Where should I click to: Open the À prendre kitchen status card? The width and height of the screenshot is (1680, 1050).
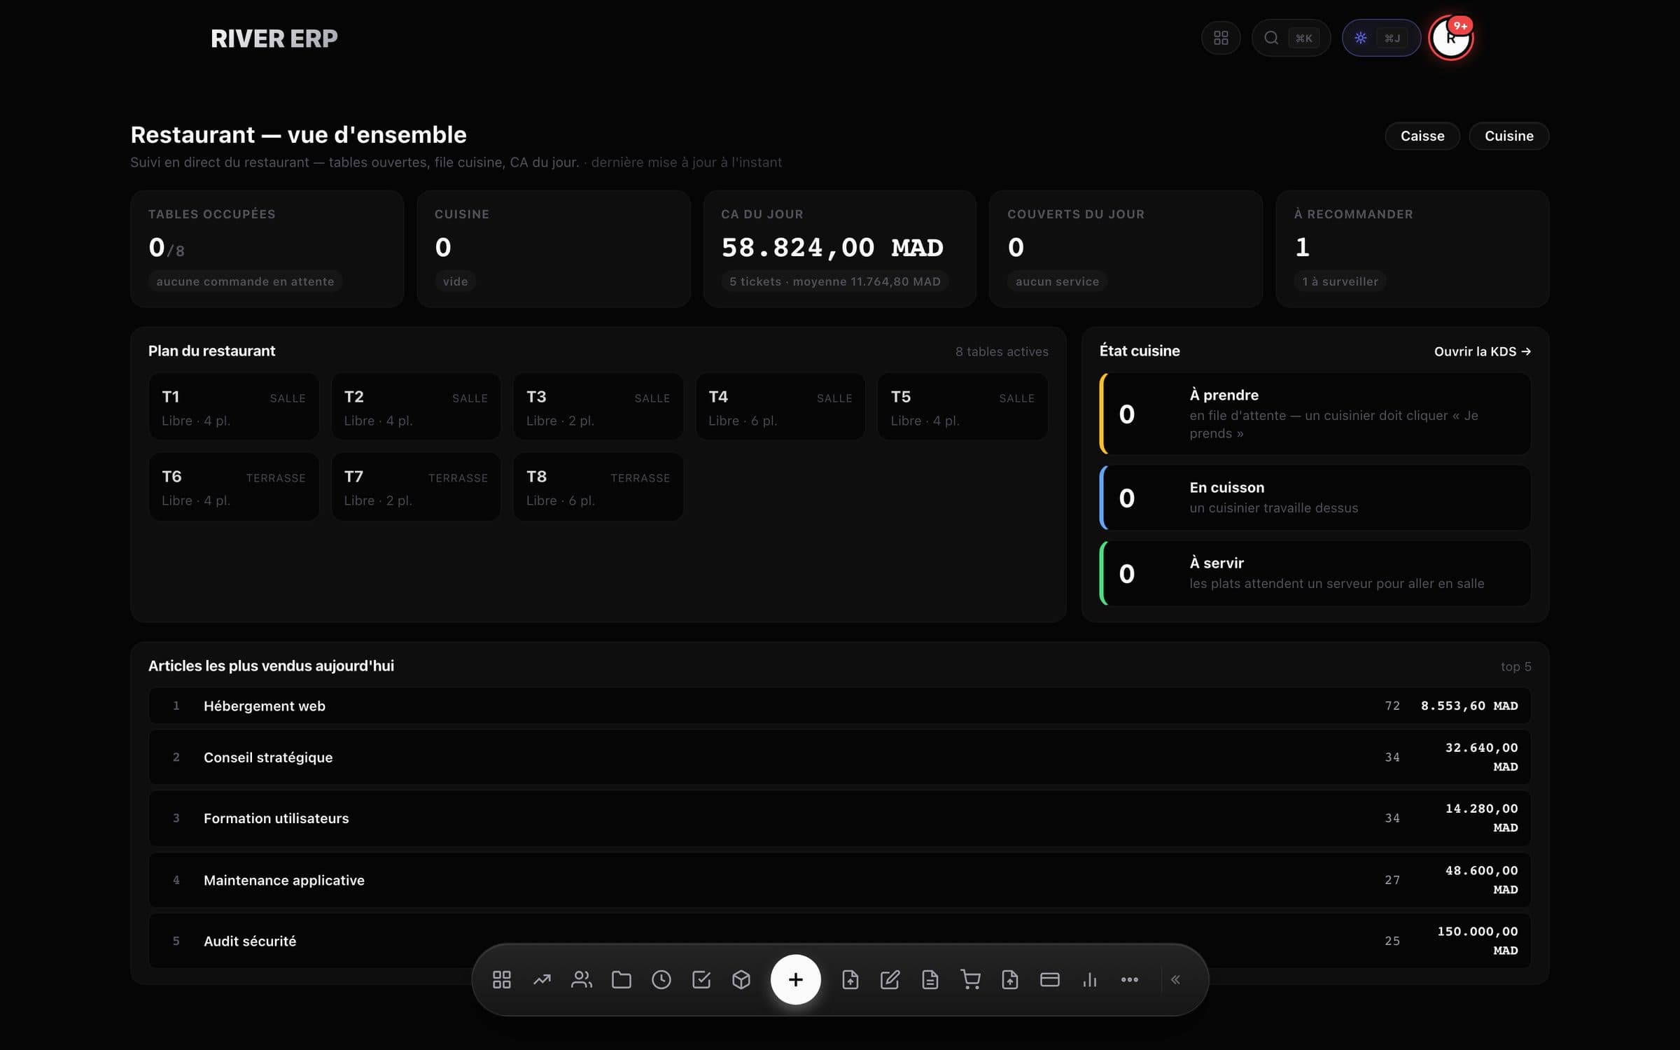pos(1315,414)
